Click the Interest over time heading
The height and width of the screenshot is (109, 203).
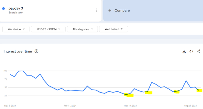click(x=18, y=51)
